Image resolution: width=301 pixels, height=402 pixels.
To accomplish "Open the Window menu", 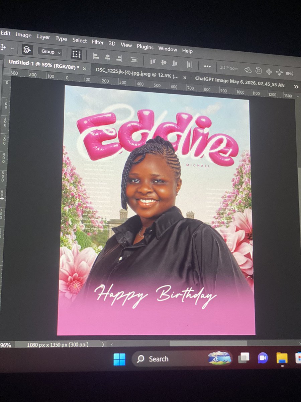I will [168, 49].
